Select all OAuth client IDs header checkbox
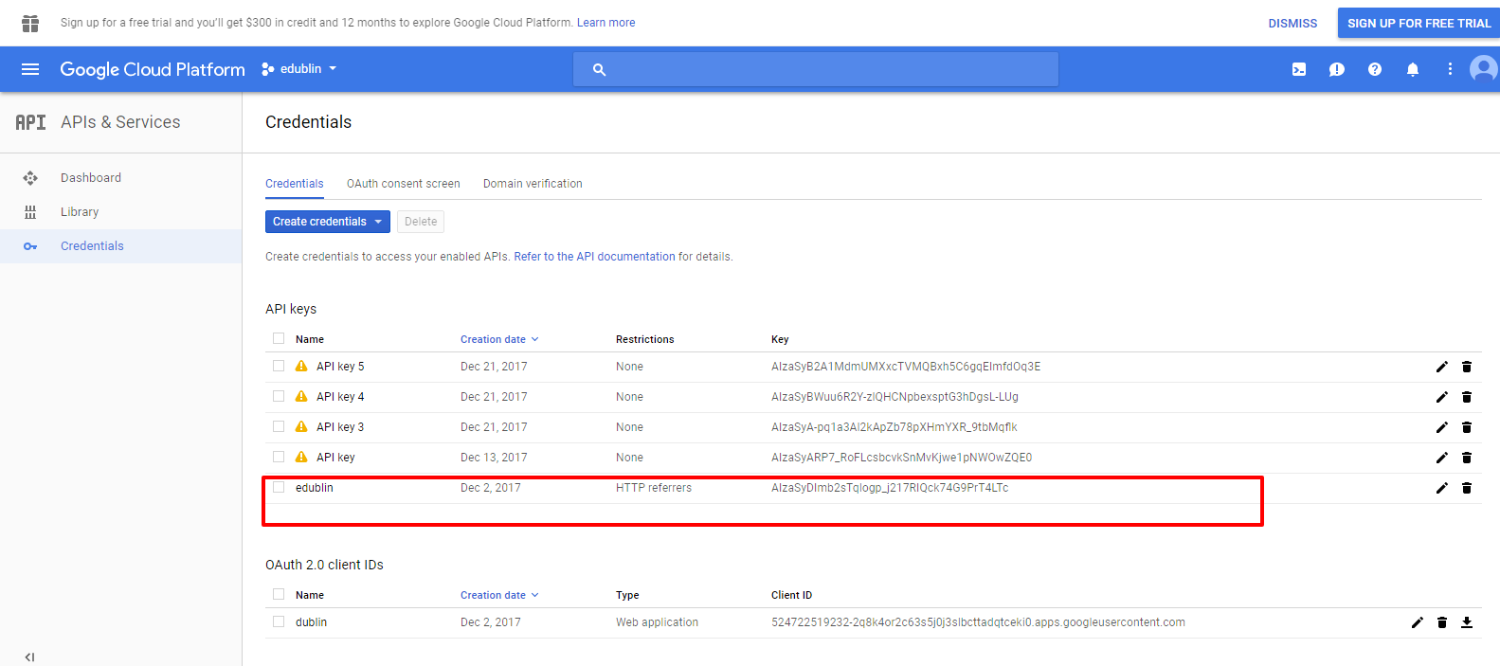 [279, 594]
